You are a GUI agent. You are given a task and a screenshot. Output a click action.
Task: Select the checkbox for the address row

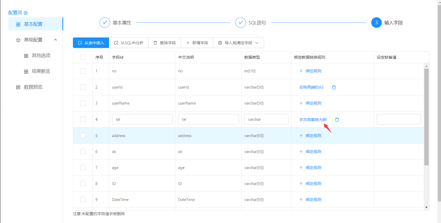point(83,135)
